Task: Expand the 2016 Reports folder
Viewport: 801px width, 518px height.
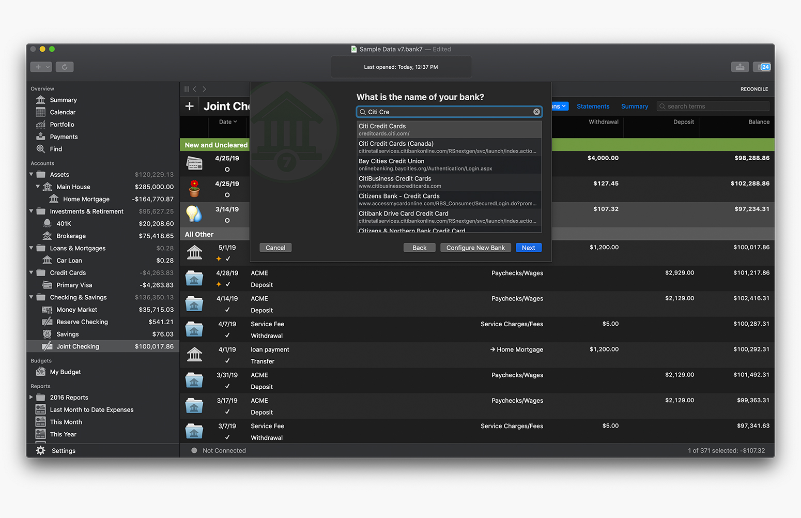Action: (x=31, y=397)
